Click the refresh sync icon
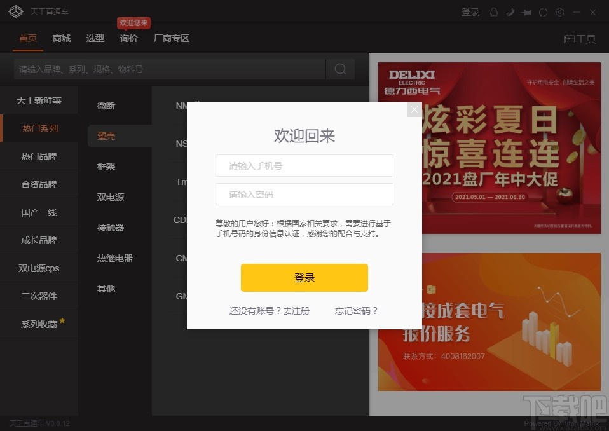This screenshot has width=609, height=431. coord(544,11)
